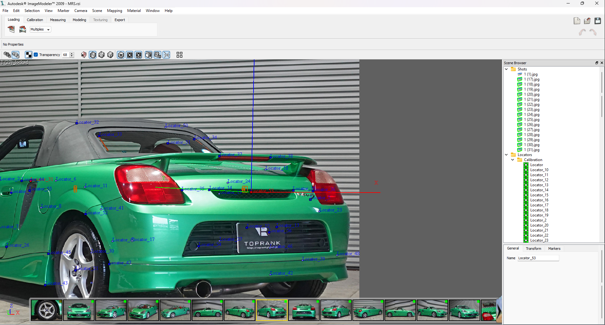Click the Save project floppy icon
The height and width of the screenshot is (325, 605).
(598, 21)
